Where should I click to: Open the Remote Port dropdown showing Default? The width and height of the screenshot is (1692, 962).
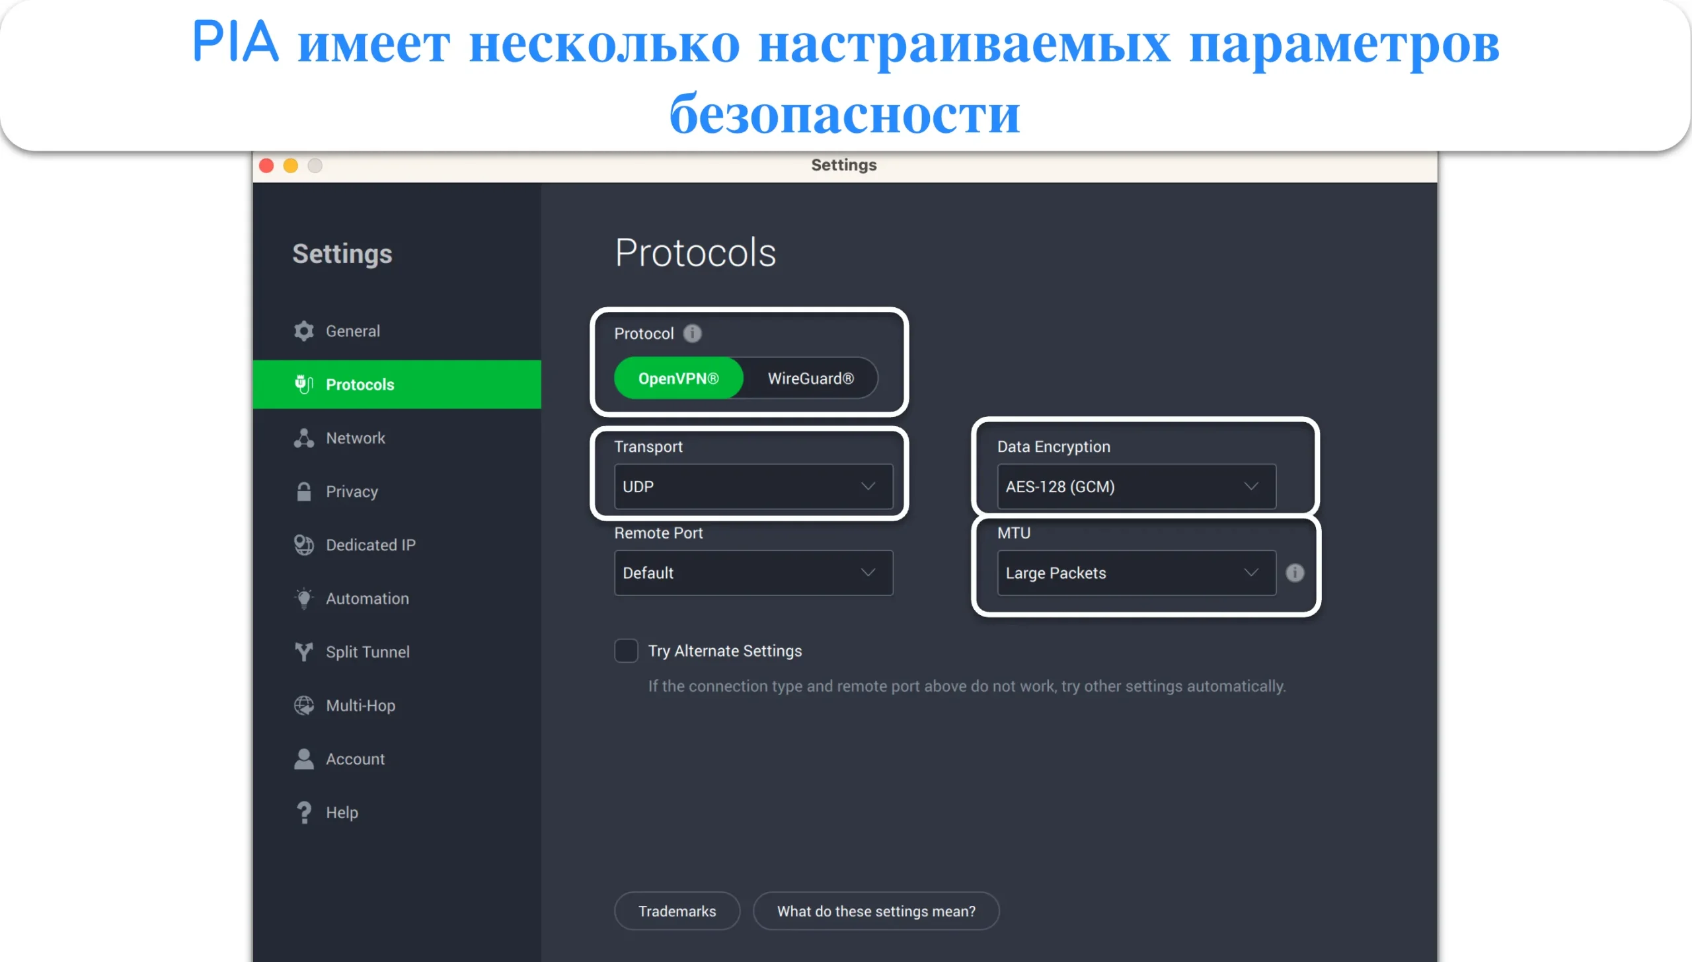point(753,573)
